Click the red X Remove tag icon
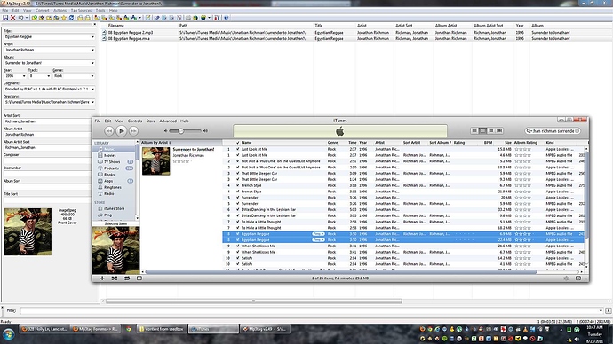The image size is (613, 344). 13,18
